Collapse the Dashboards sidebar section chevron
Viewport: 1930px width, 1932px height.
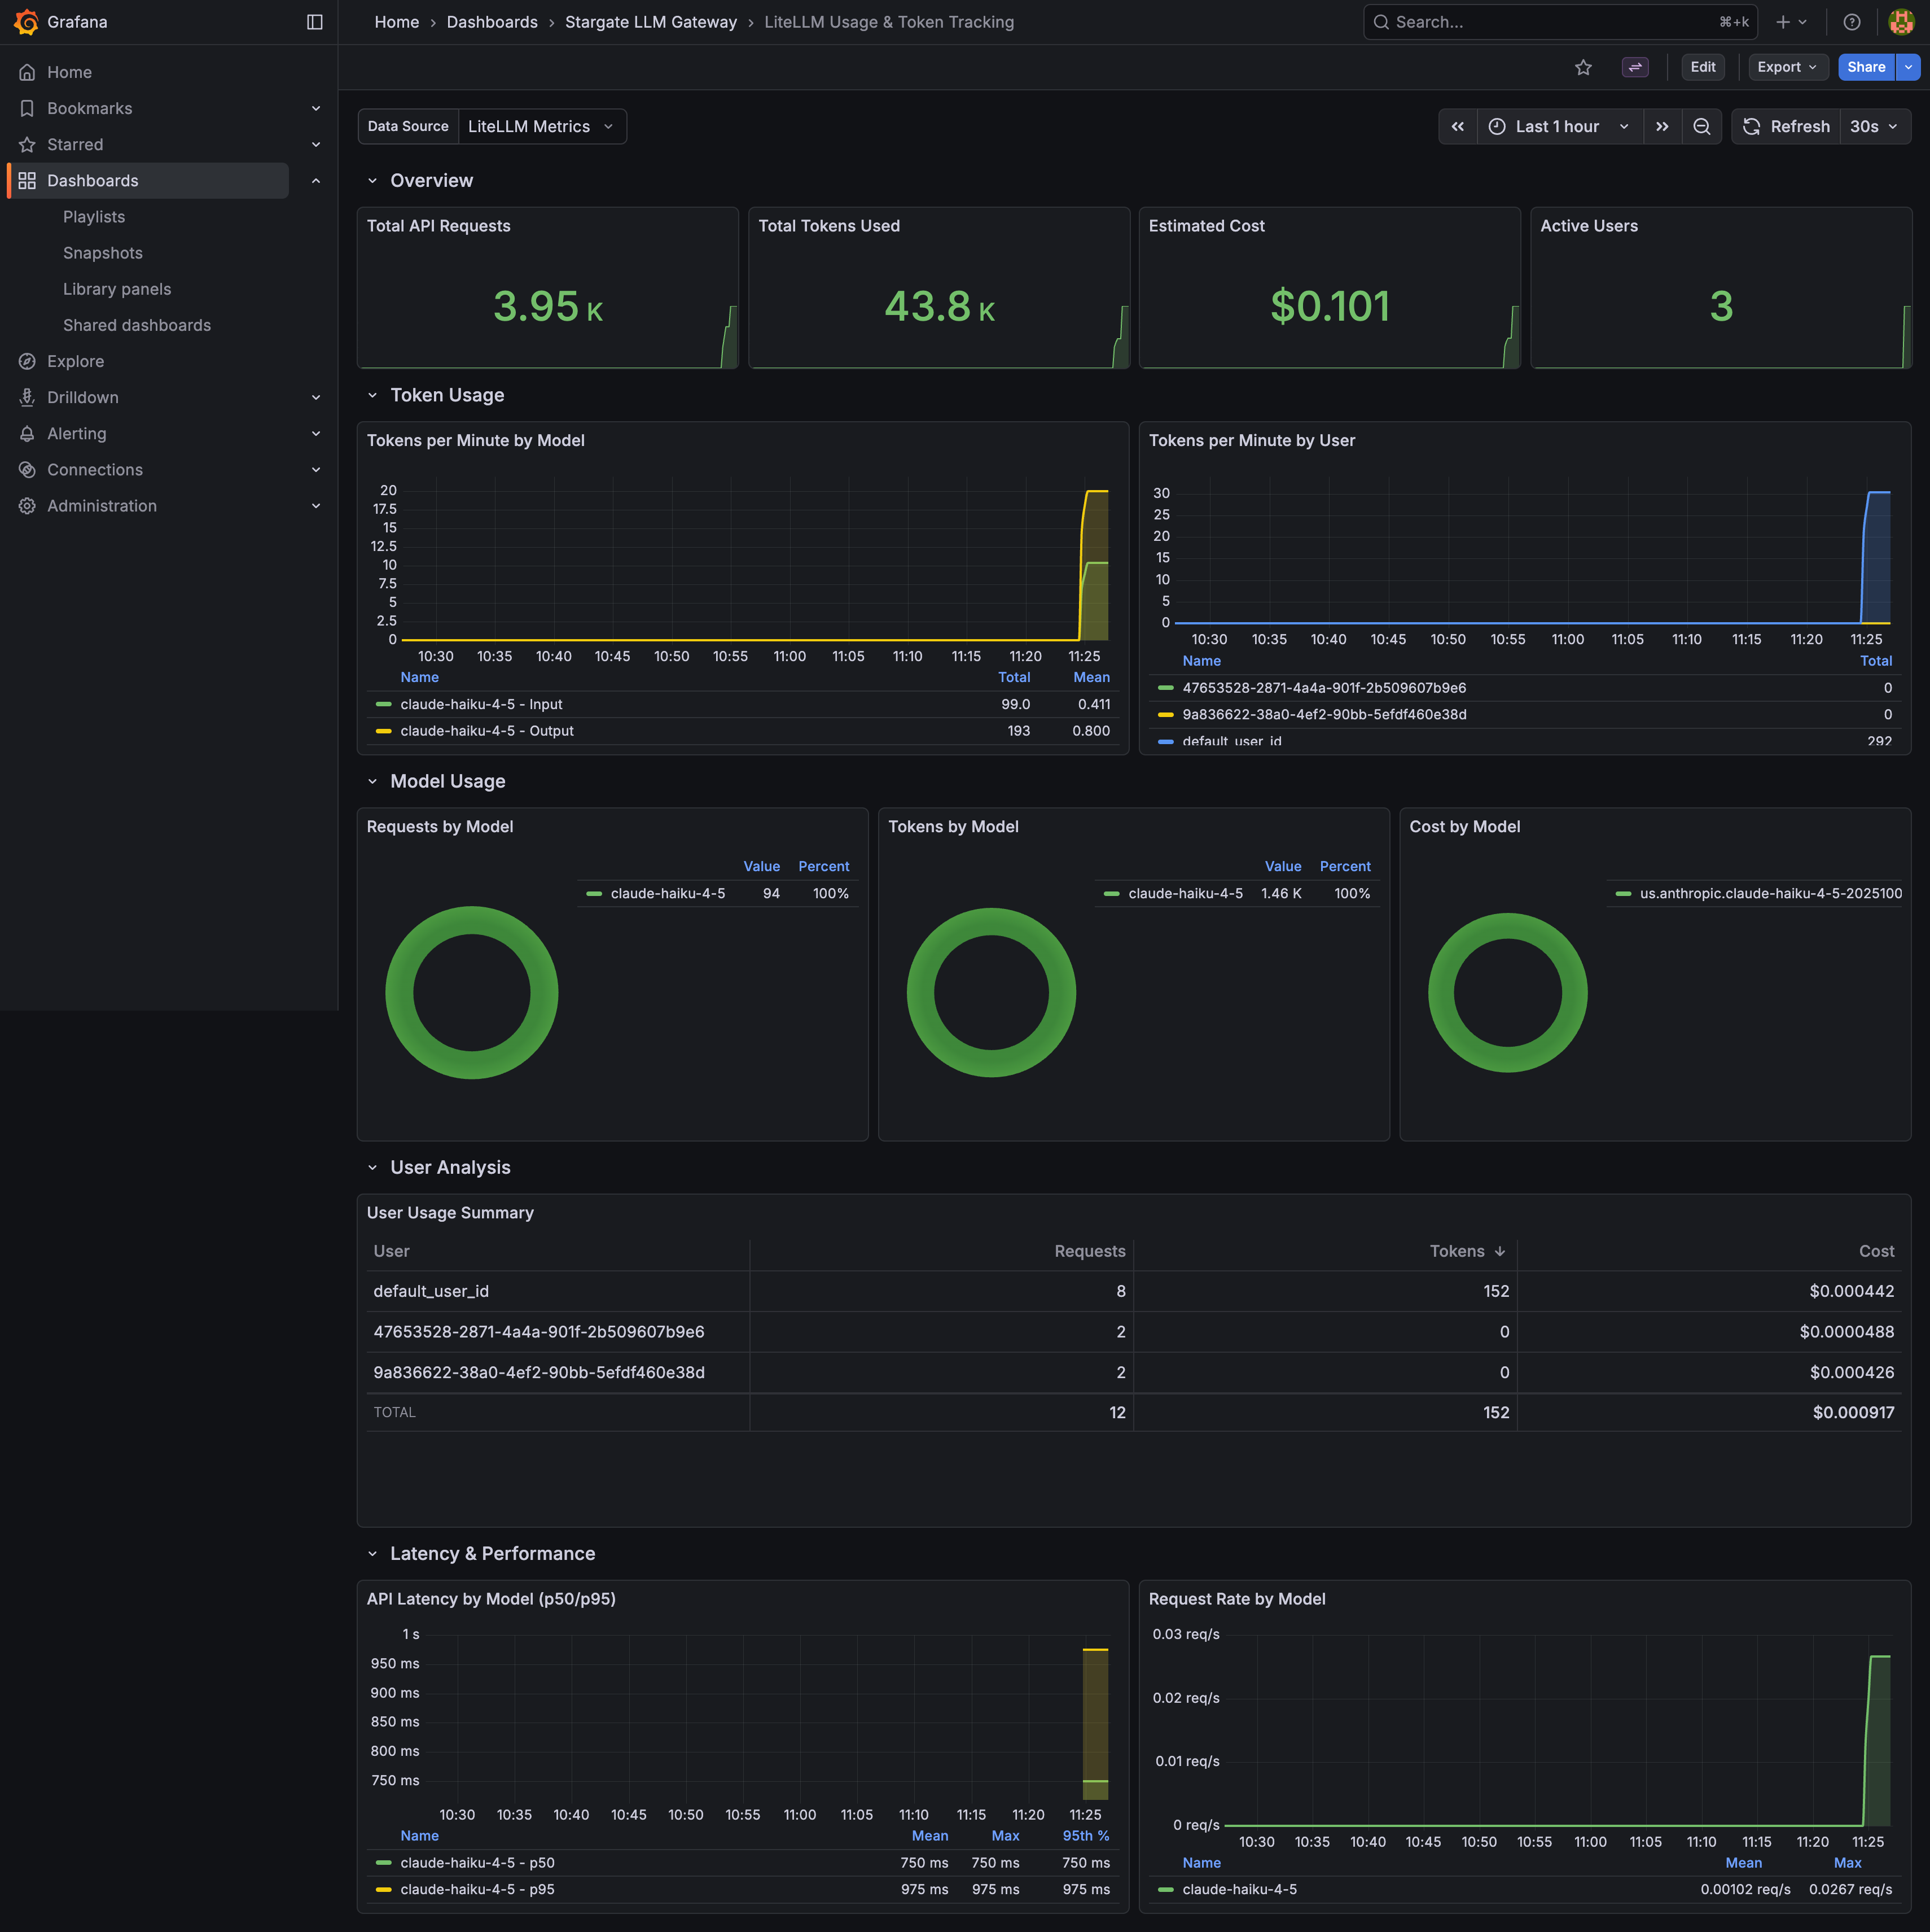pos(316,181)
